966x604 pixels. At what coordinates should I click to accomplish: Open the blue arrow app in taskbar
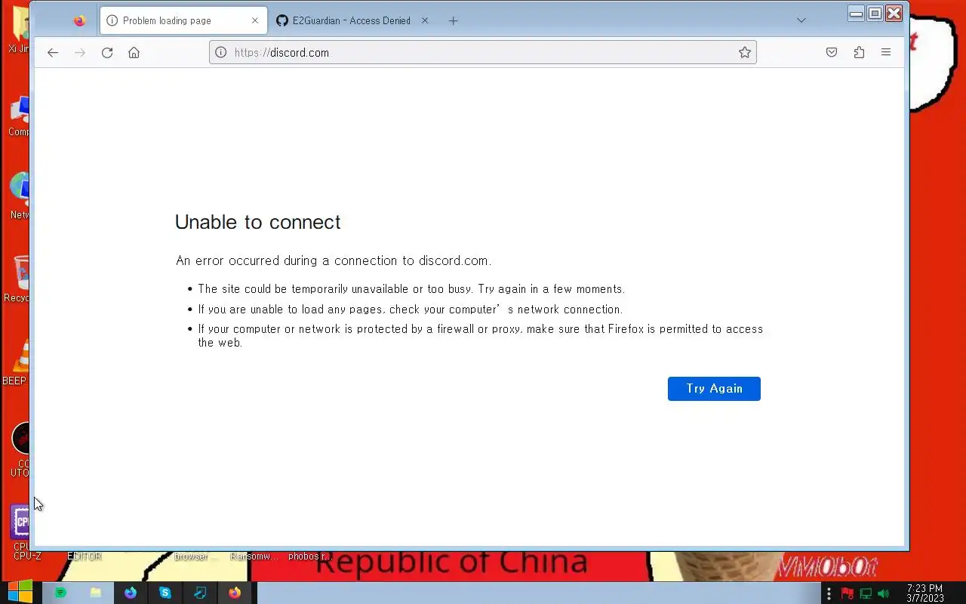point(199,593)
